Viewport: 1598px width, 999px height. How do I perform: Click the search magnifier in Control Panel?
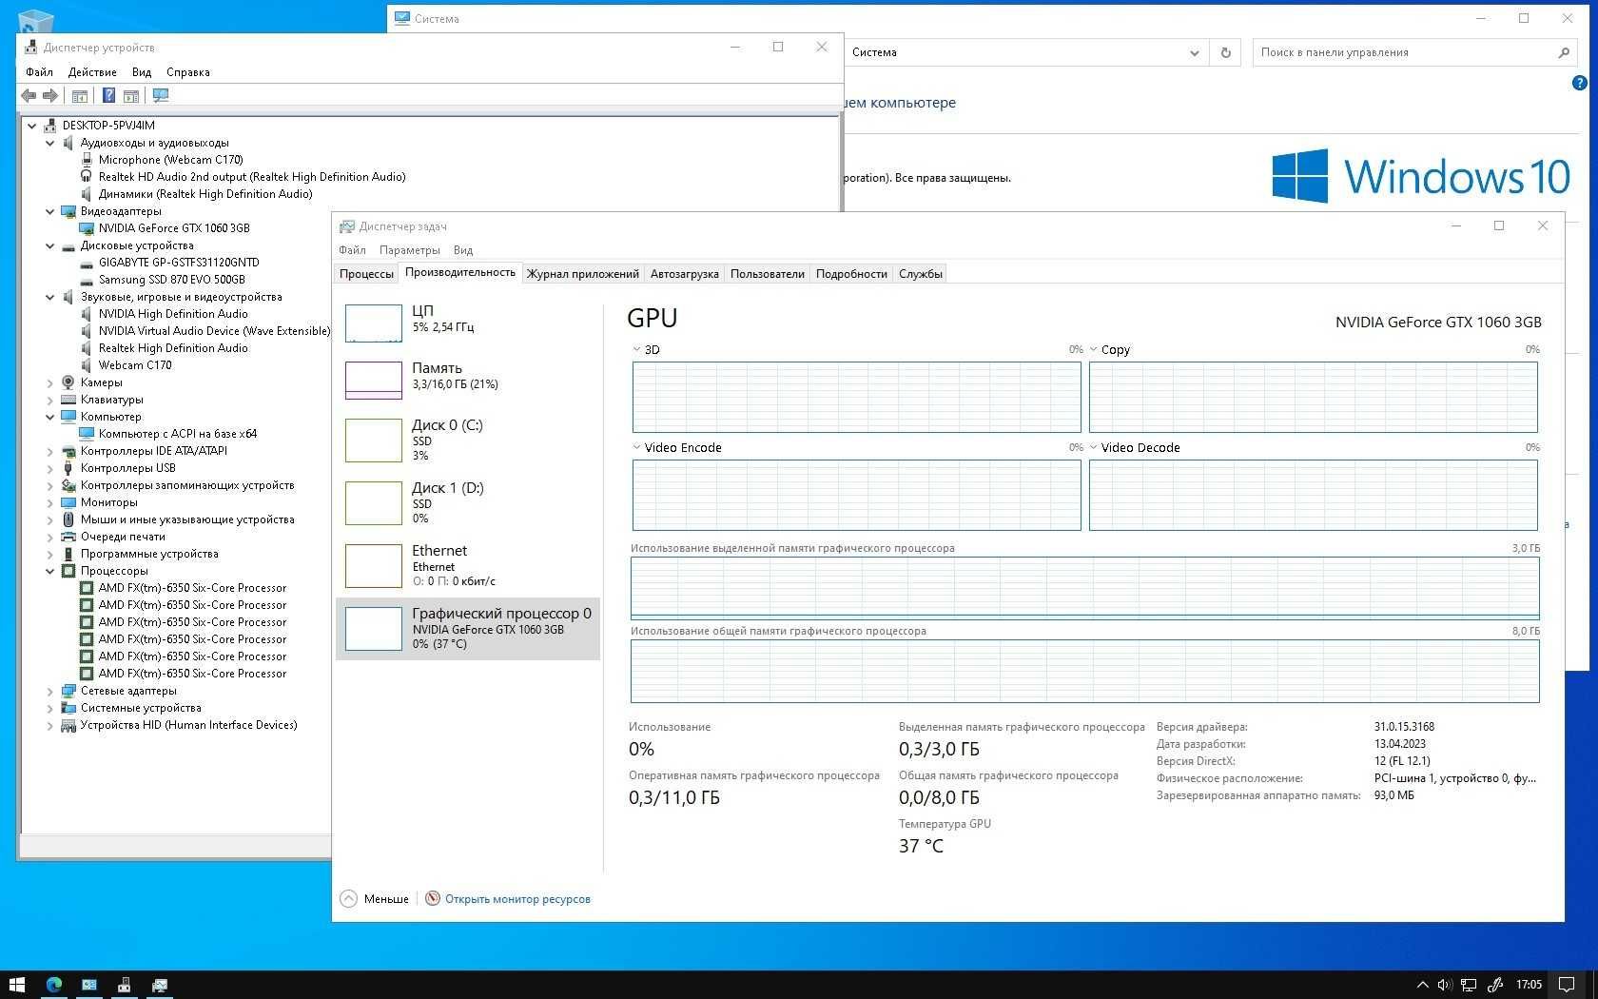[x=1563, y=52]
